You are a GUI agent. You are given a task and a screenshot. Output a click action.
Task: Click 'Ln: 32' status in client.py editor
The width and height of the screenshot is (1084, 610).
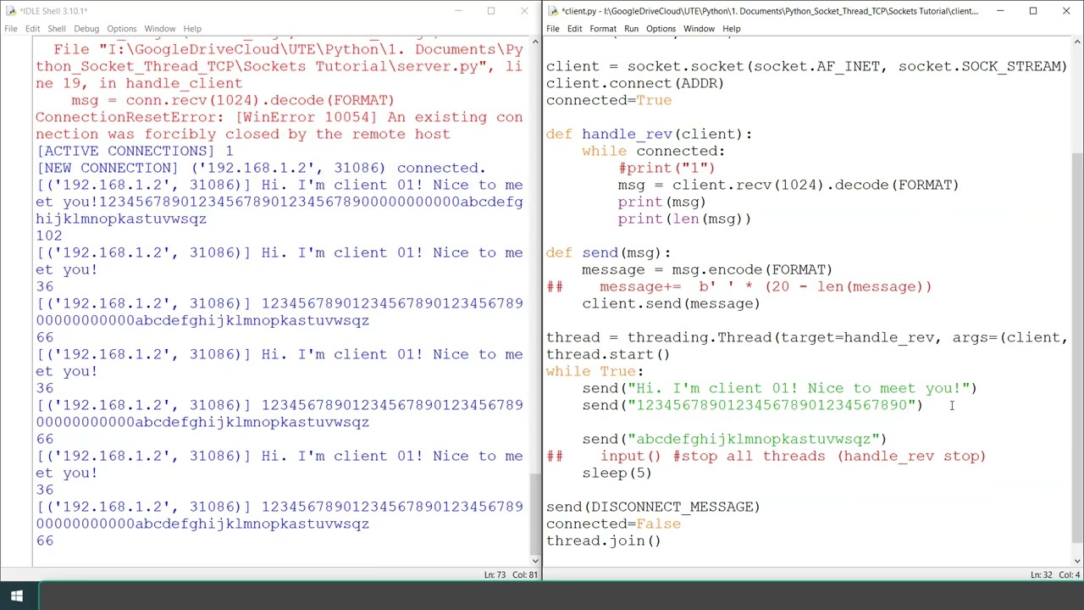pos(1041,575)
